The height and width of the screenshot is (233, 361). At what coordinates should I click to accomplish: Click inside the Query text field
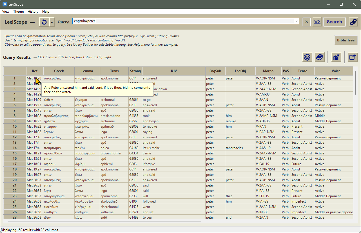183,21
